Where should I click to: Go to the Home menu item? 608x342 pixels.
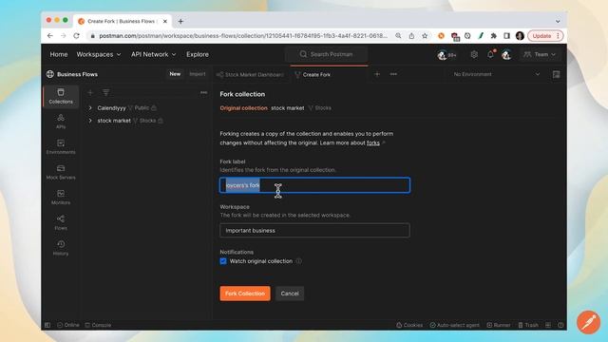[x=59, y=54]
